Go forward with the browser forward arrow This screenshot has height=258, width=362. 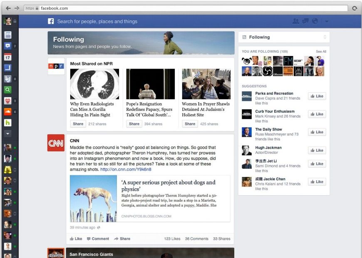(17, 8)
